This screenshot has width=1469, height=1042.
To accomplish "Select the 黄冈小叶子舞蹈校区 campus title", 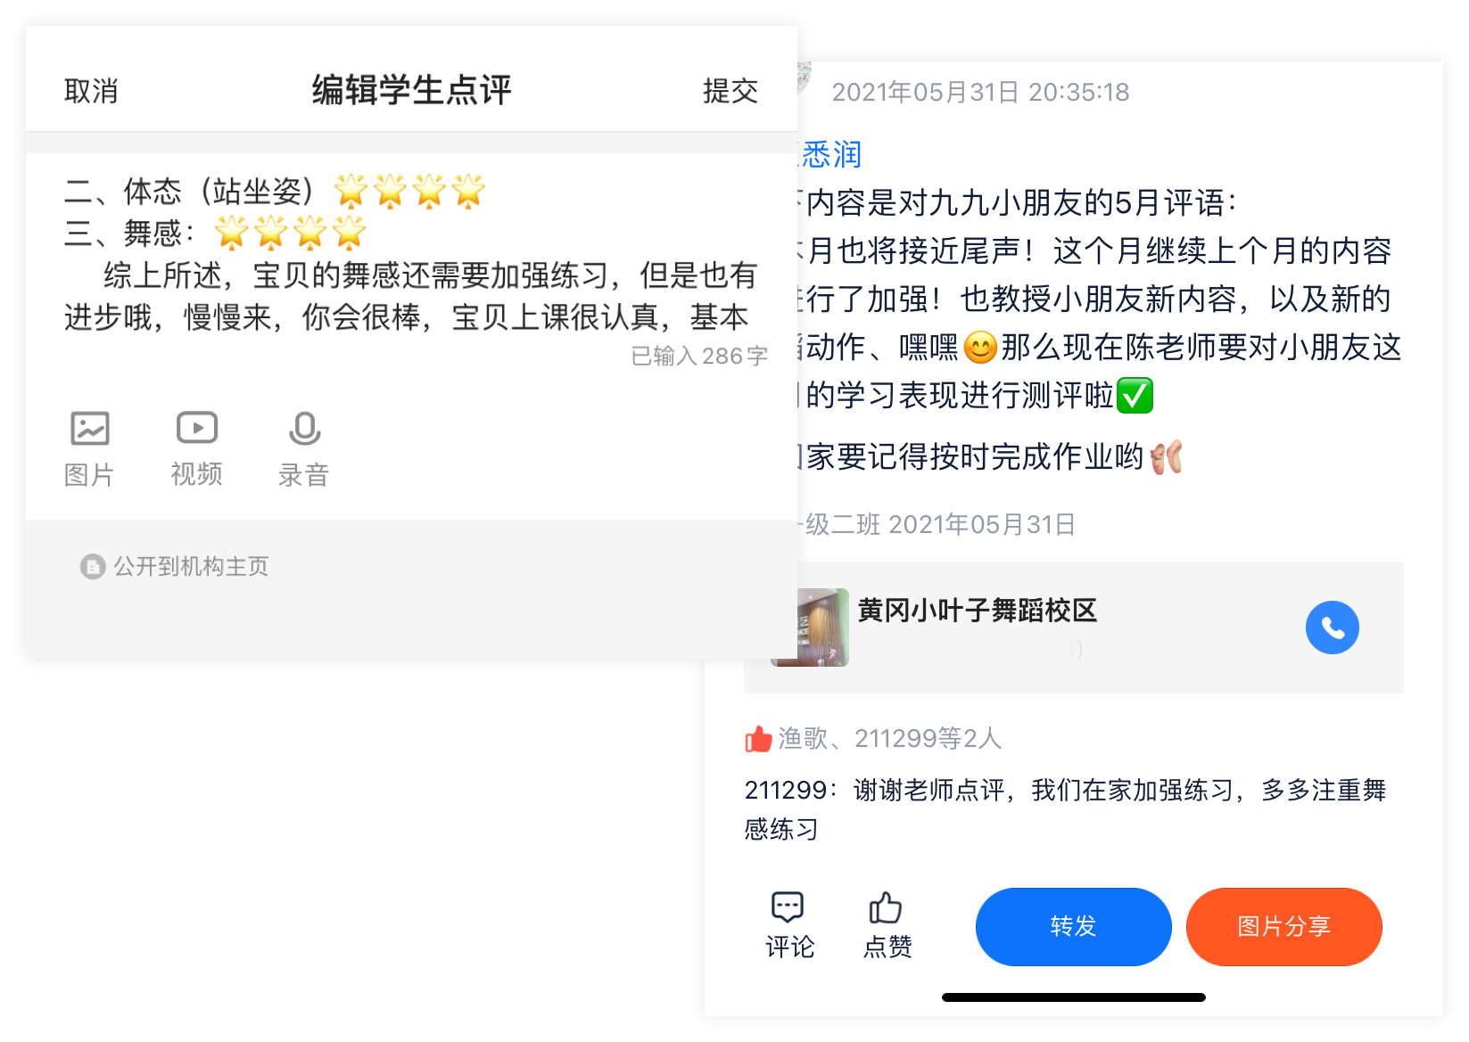I will 977,611.
